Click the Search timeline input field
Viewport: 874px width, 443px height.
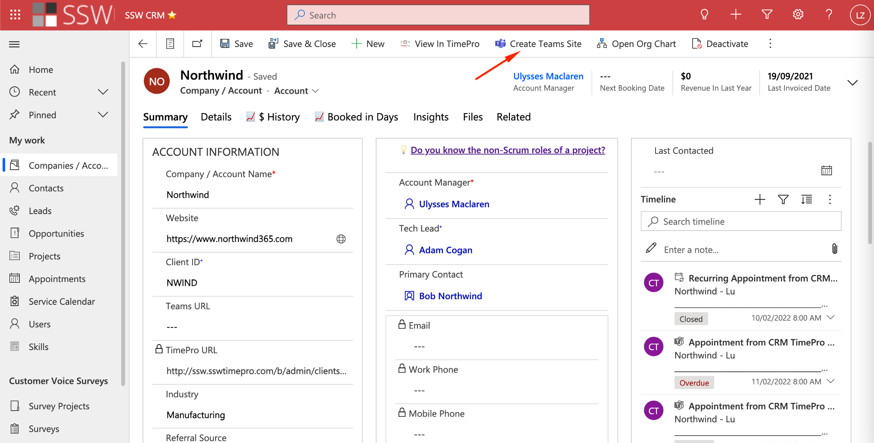(741, 221)
